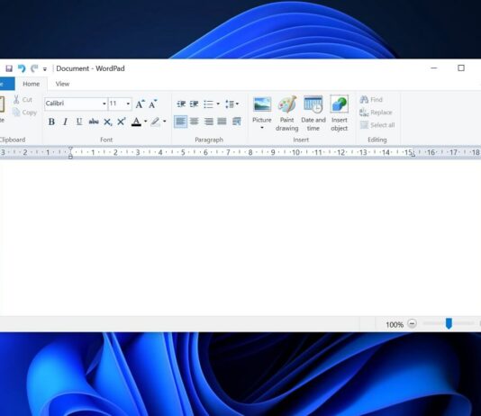Click the right indent marker on the ruler
This screenshot has height=416, width=481.
[x=413, y=155]
